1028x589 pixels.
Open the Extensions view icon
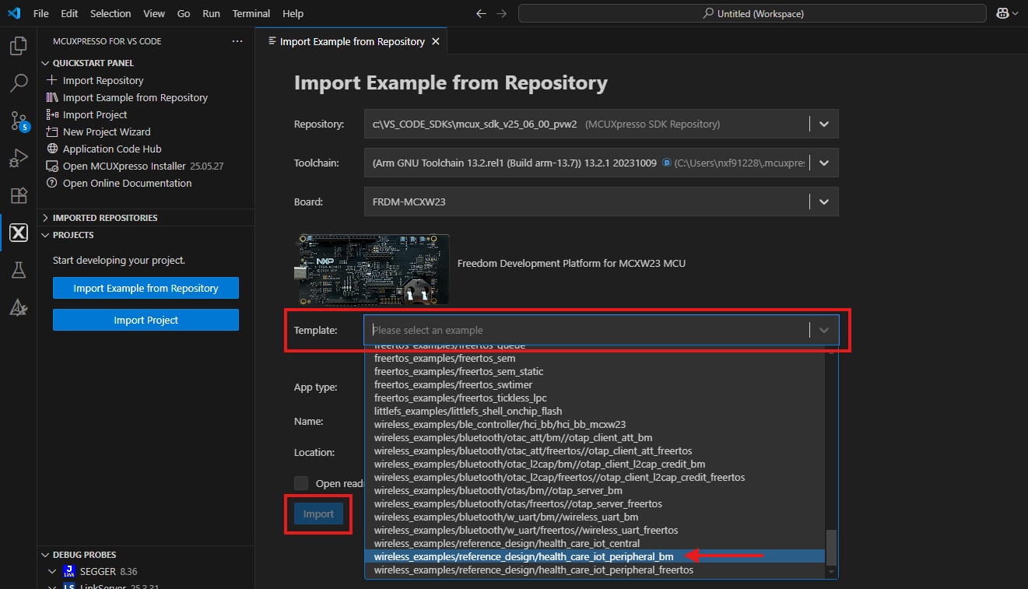[19, 195]
